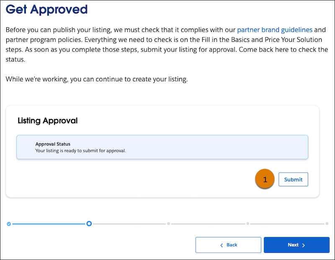Select the Approval Status message box

[x=162, y=147]
